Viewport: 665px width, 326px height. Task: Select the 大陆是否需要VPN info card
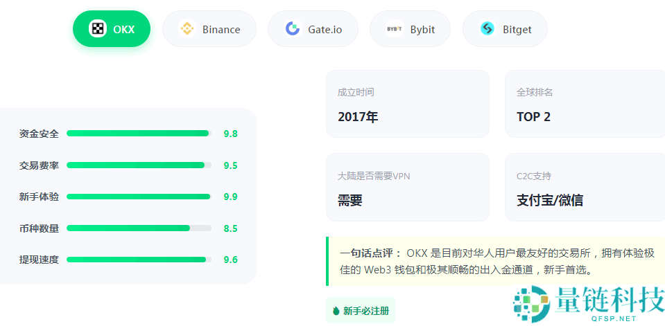(x=408, y=187)
